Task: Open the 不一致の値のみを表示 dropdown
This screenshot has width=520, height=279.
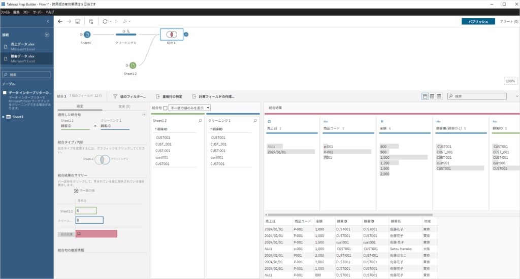Action: (x=208, y=108)
